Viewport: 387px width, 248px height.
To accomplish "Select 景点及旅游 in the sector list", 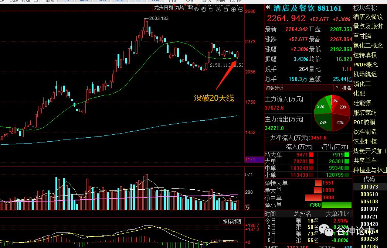I will coord(368,26).
